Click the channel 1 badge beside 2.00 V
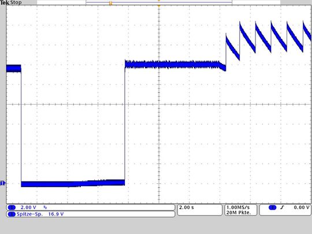 click(x=12, y=207)
